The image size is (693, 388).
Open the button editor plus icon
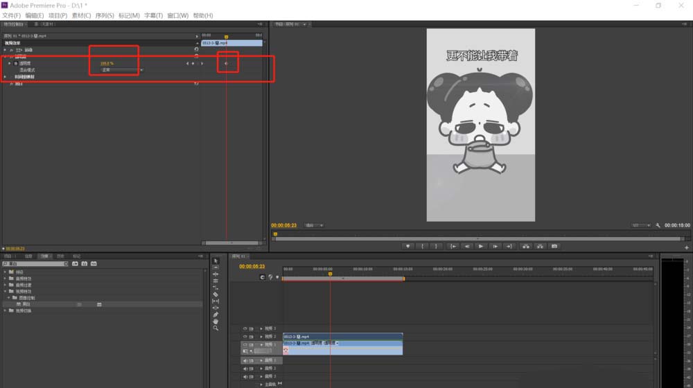pos(686,248)
